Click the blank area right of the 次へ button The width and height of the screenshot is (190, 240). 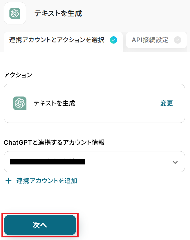pos(133,225)
